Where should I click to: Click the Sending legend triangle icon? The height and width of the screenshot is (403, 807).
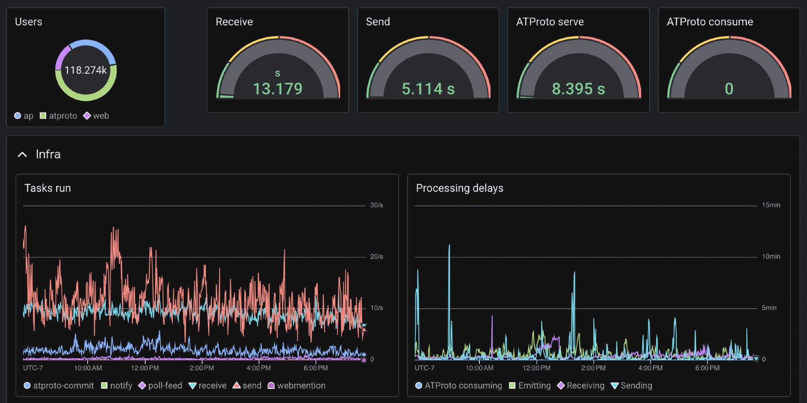click(x=615, y=386)
